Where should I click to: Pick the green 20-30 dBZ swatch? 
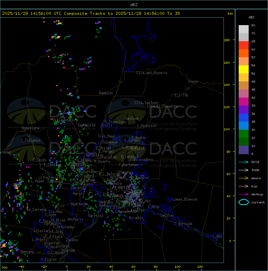[244, 134]
